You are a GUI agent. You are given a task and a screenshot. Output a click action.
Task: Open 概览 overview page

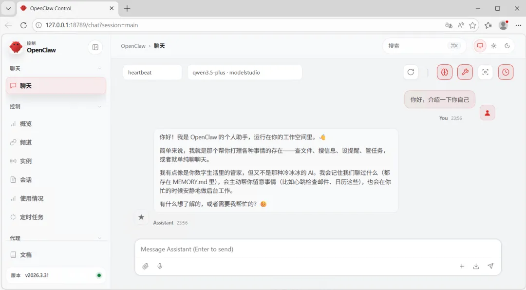[56, 124]
